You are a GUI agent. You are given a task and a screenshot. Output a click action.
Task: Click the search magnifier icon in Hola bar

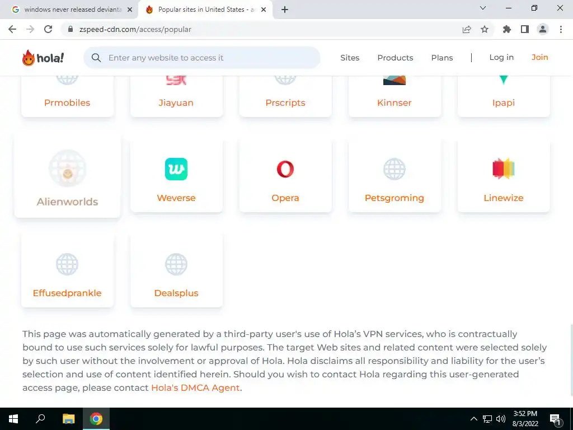click(x=96, y=58)
